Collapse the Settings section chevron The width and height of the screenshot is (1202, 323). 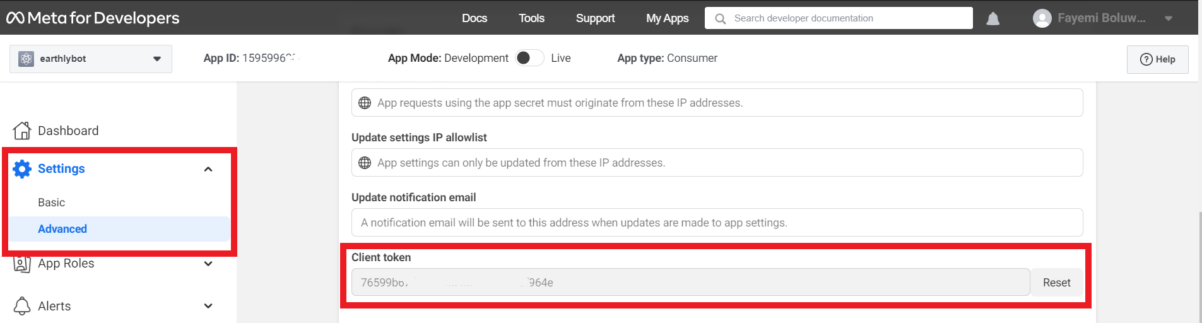coord(208,169)
